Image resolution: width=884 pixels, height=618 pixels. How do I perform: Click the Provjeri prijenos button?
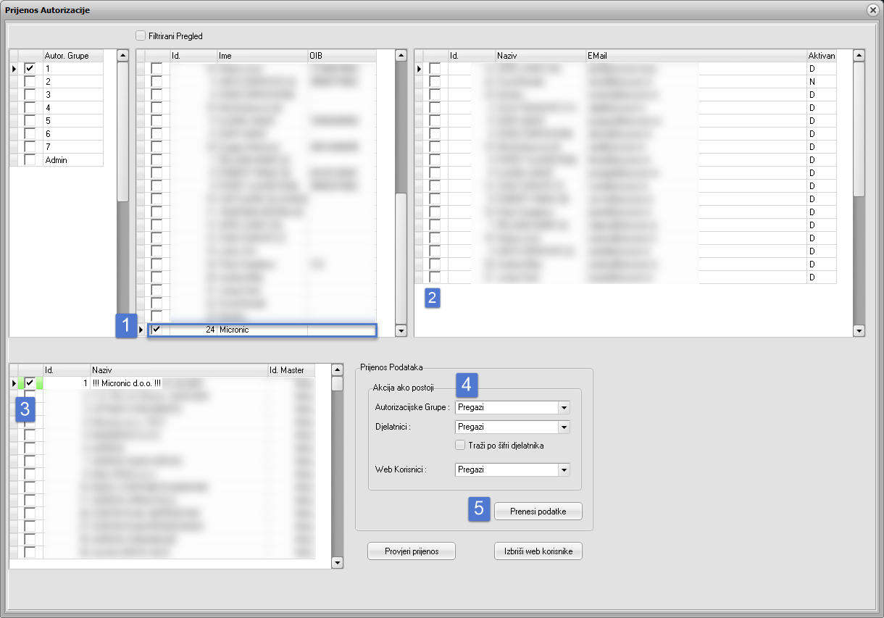412,551
